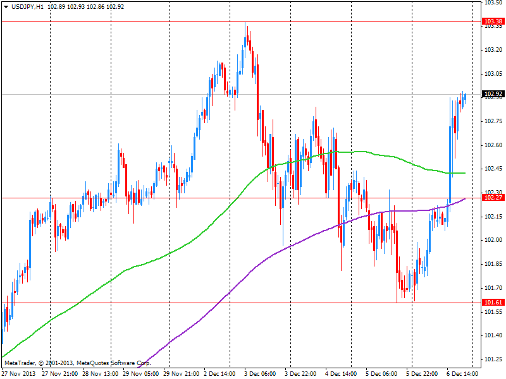Screen dimensions: 506x379
Task: Click the 103.20 price scale value
Action: [x=493, y=50]
